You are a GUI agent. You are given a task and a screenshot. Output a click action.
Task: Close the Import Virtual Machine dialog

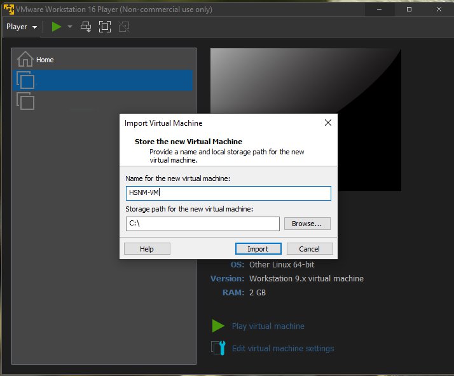(327, 123)
